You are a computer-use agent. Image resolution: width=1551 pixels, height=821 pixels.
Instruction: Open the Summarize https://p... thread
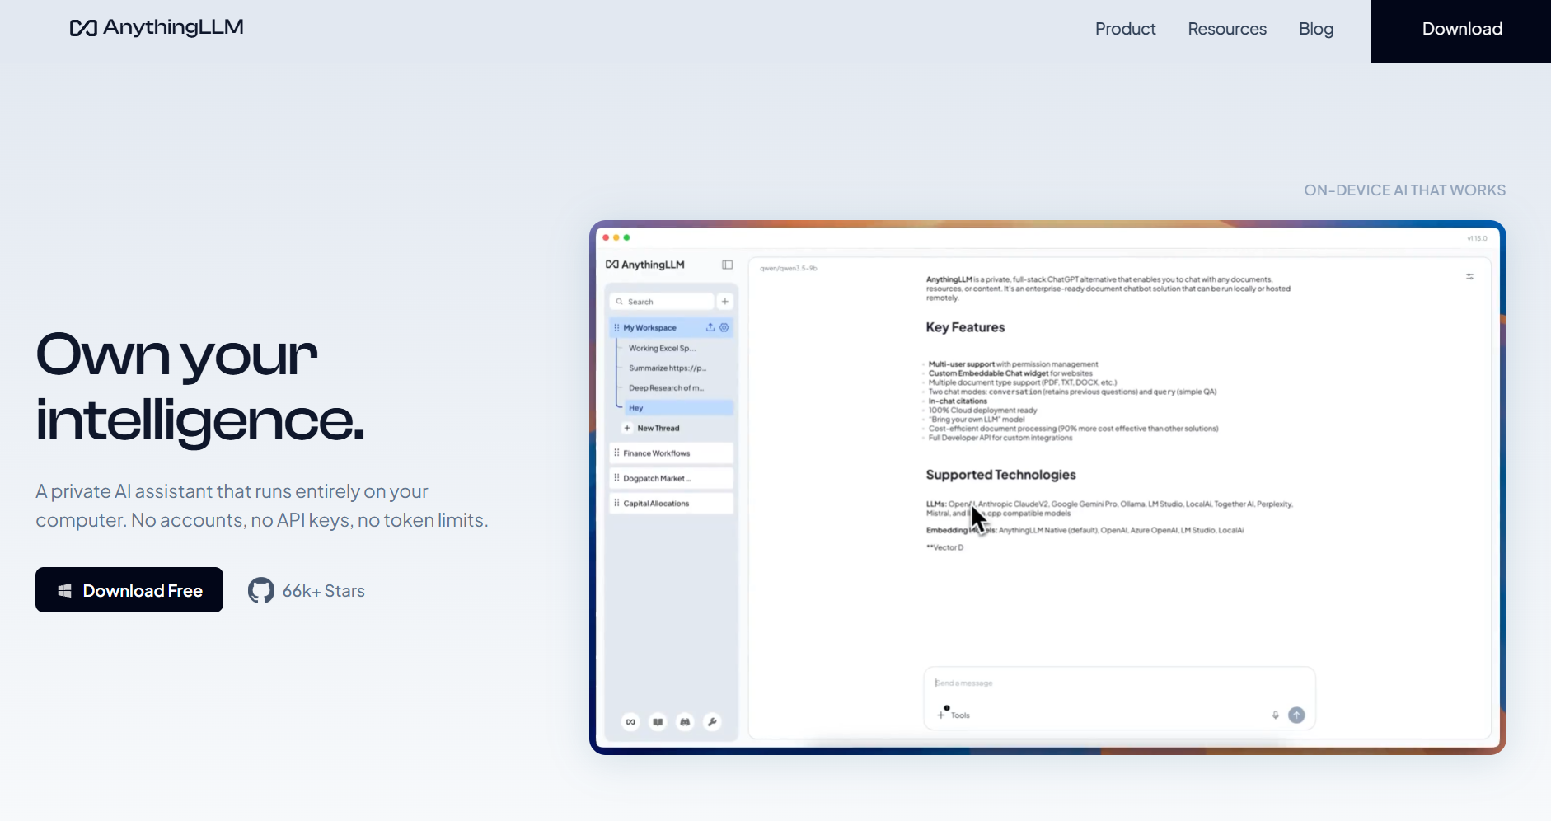pos(668,368)
